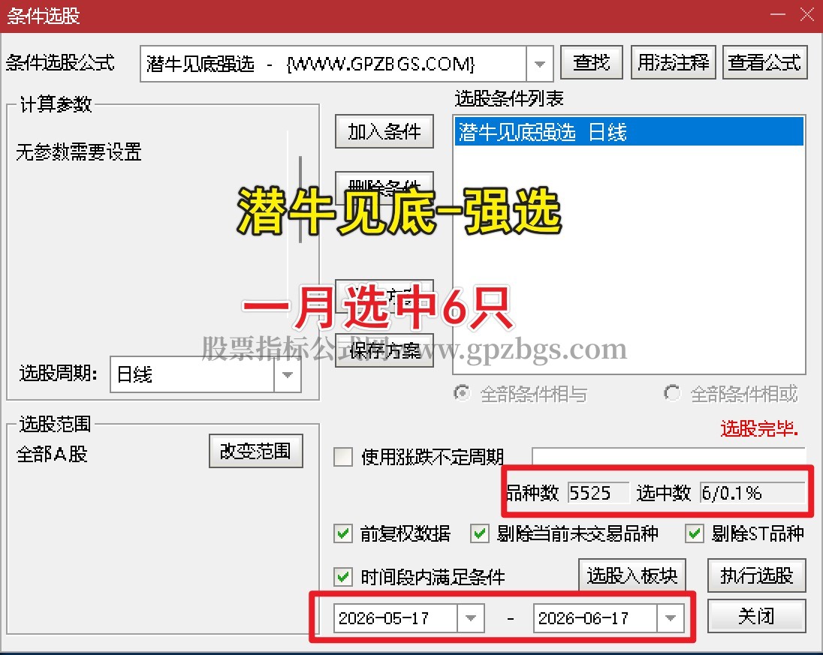
Task: Uncheck 前复权数据 checkbox
Action: (343, 534)
